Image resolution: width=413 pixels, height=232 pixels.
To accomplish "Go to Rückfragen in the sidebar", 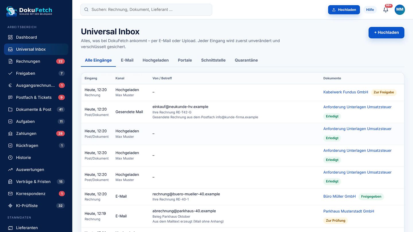I will (36, 146).
